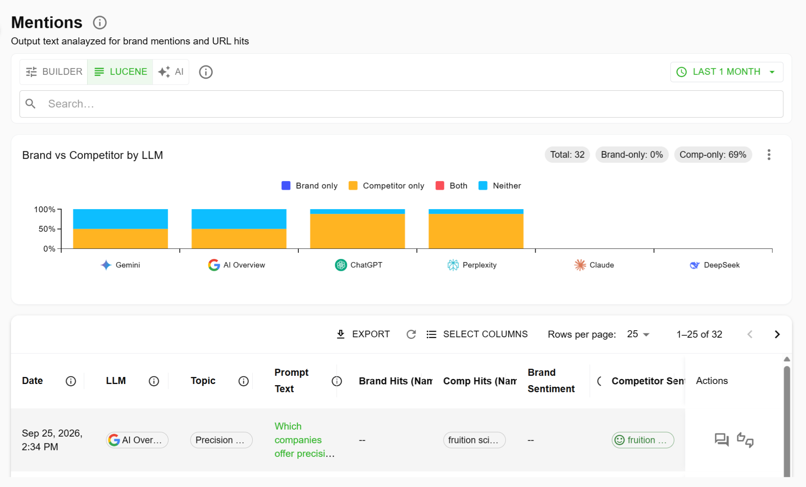Click the Perplexity icon on chart axis

(x=453, y=265)
